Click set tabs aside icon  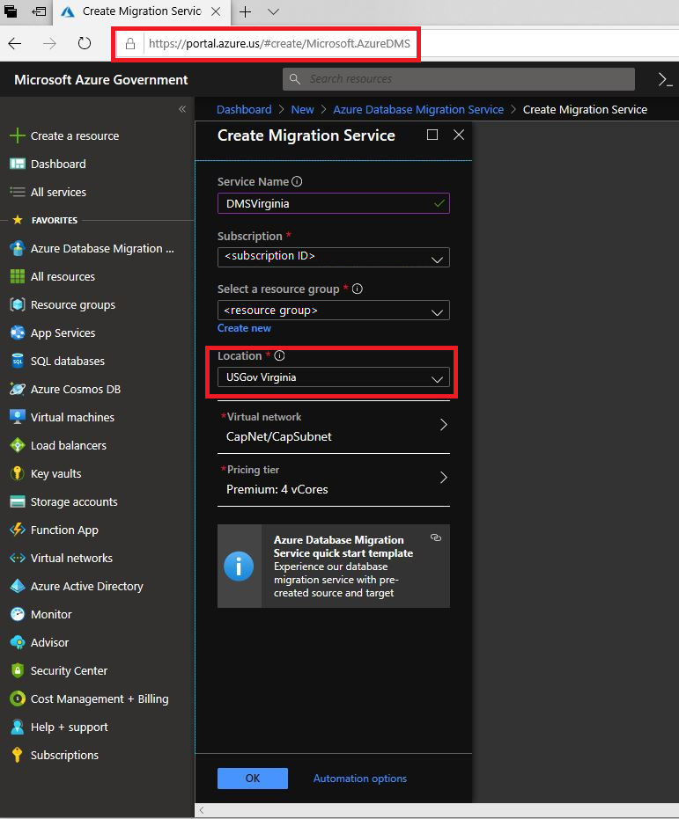point(38,11)
